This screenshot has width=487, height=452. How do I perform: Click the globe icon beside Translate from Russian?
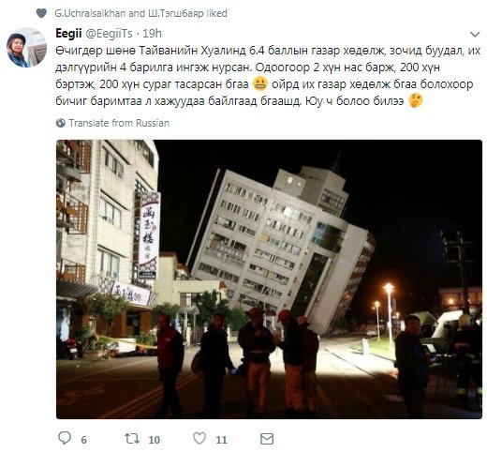click(x=61, y=123)
